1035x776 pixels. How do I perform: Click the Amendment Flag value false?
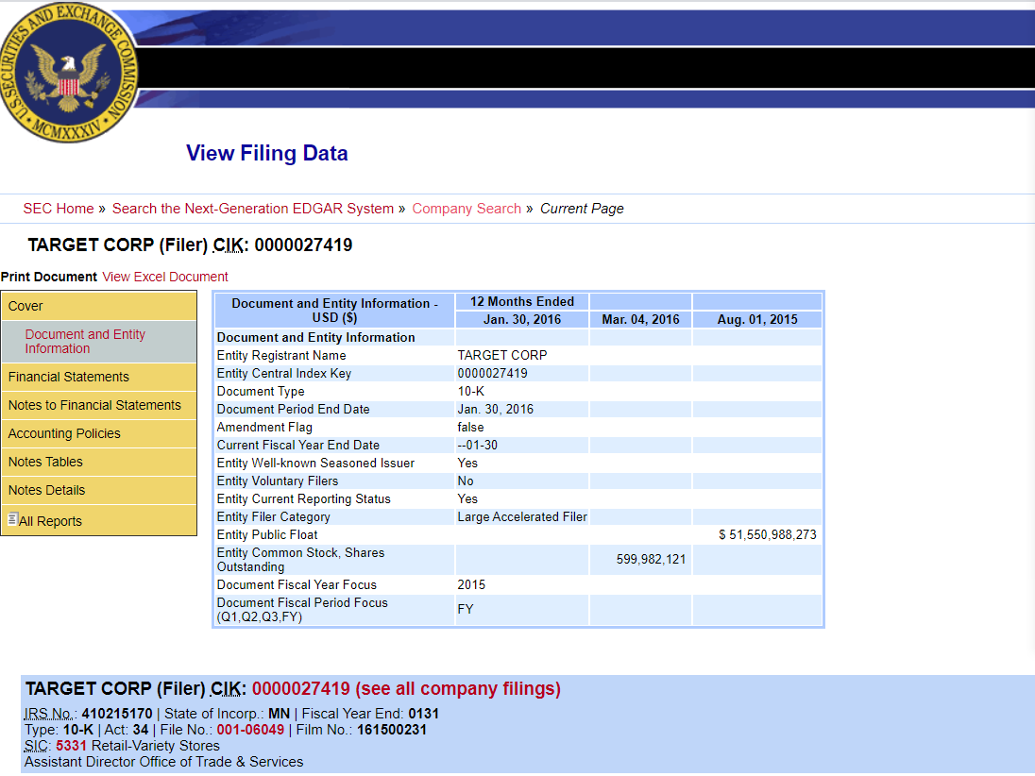click(470, 427)
